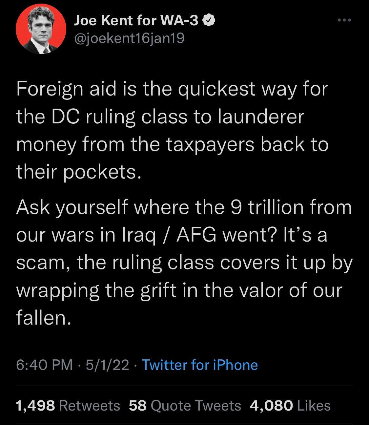View the 4,080 Likes list

pos(290,406)
